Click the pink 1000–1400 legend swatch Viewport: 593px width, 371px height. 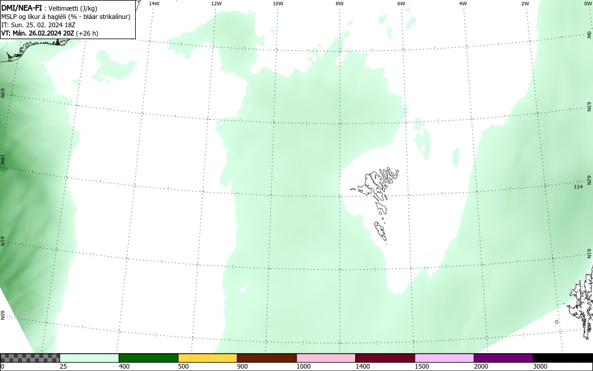pyautogui.click(x=326, y=358)
